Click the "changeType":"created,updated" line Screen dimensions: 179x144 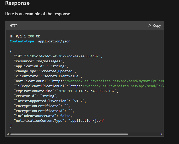click(45, 71)
